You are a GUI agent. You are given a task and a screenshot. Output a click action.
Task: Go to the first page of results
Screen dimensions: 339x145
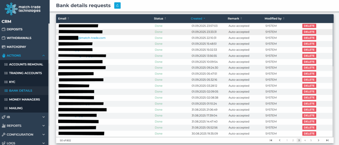click(x=271, y=140)
